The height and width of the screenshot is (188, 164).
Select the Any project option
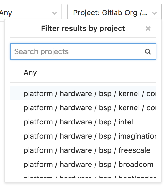tap(83, 72)
